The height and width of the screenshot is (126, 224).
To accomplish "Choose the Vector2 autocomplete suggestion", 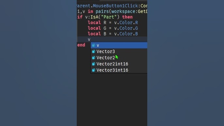I will point(119,58).
